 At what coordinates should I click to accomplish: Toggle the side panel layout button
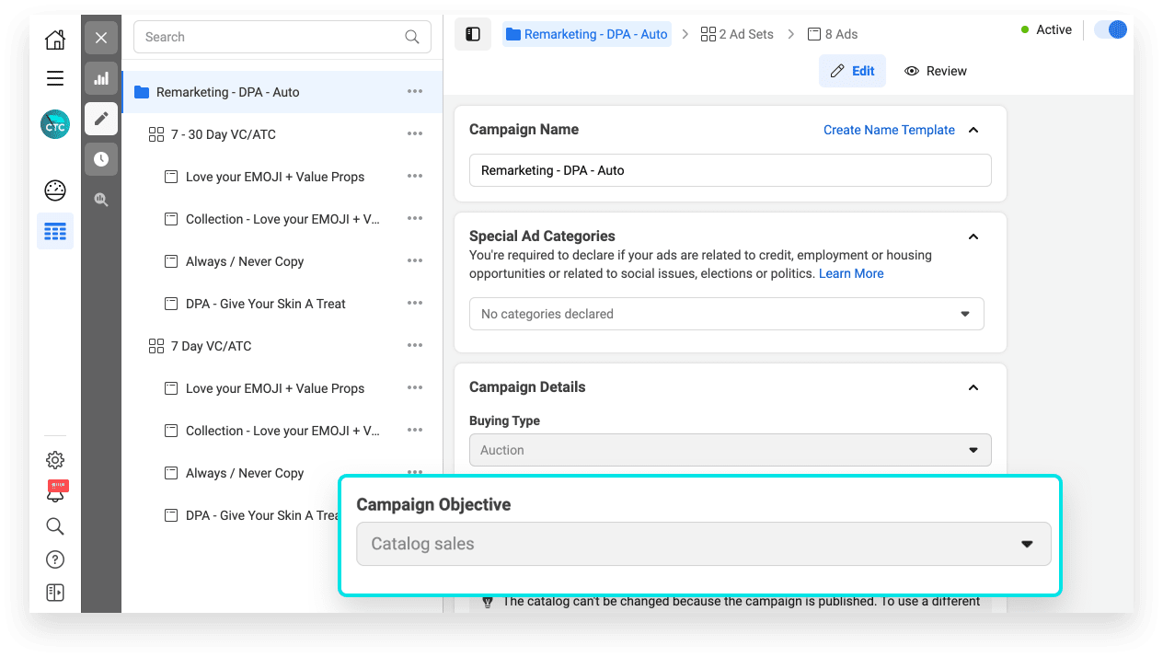point(473,34)
